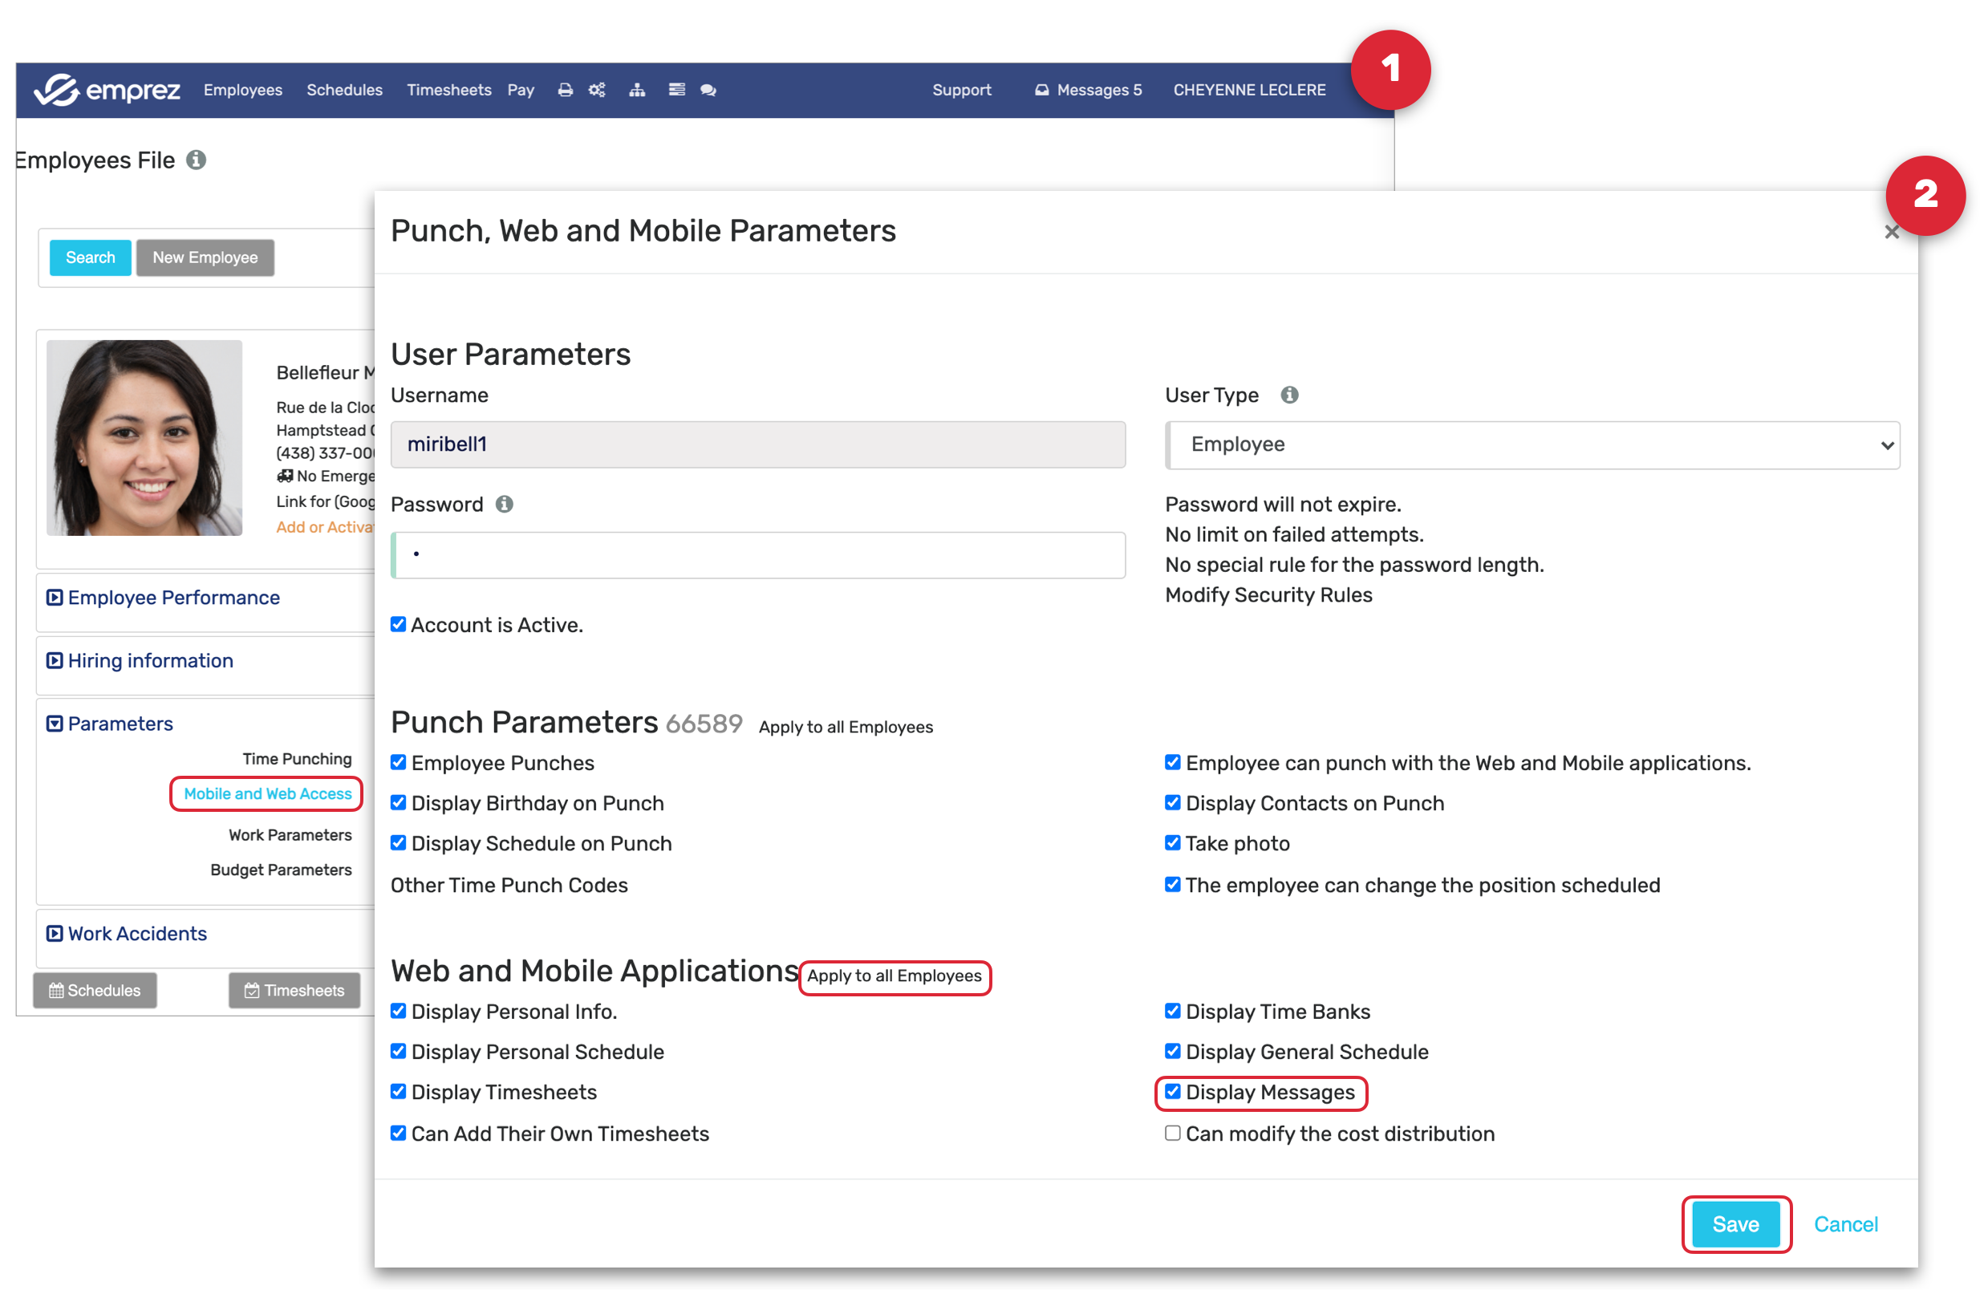Screen dimensions: 1988x1298
Task: Expand the Employee Performance section
Action: click(x=173, y=598)
